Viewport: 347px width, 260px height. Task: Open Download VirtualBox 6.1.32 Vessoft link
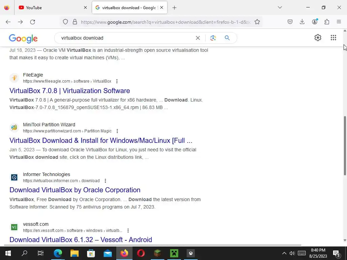[x=81, y=240]
